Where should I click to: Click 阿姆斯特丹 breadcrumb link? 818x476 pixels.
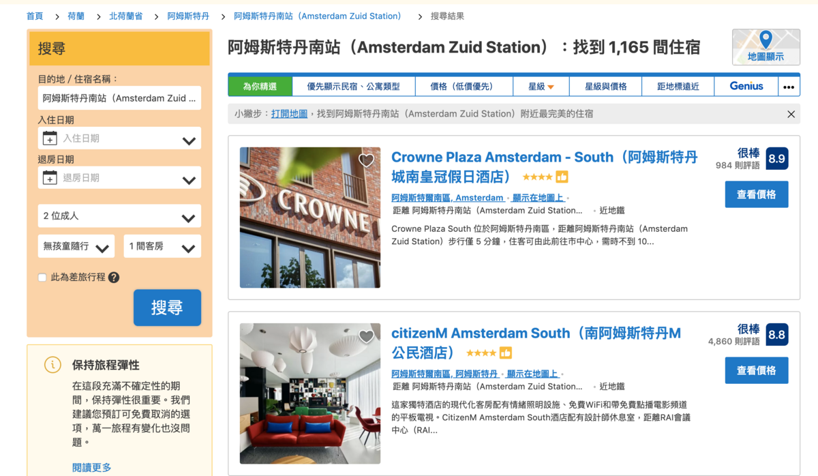tap(188, 16)
